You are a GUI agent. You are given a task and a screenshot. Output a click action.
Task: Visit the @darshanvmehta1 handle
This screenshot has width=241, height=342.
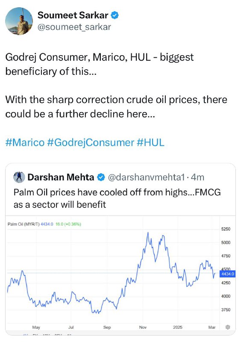click(146, 177)
